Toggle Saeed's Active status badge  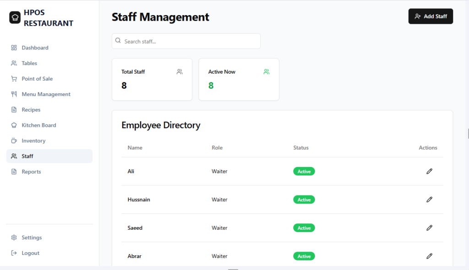click(x=304, y=227)
